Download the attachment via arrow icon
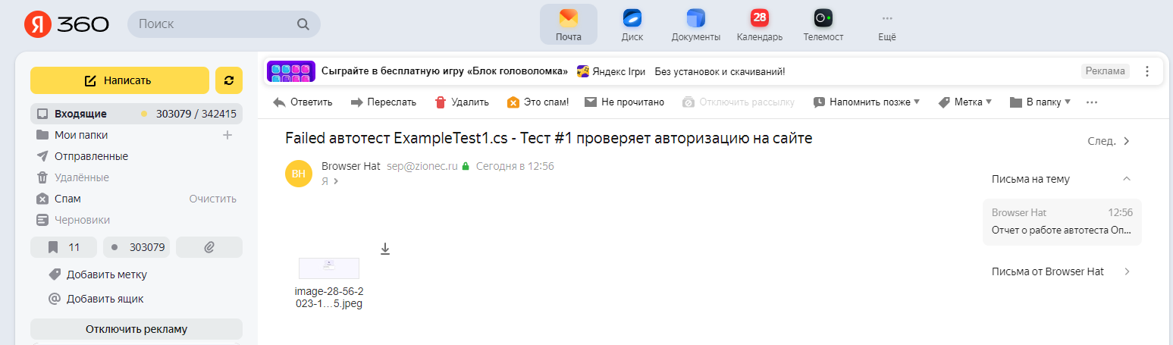Screen dimensions: 1173x345 (385, 249)
